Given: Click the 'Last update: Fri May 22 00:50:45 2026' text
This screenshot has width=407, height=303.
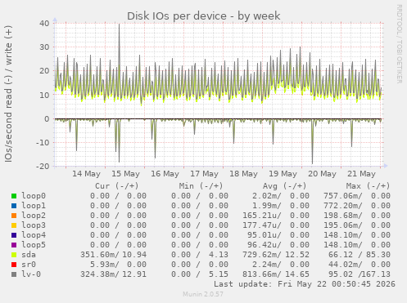Looking at the screenshot, I should click(305, 284).
